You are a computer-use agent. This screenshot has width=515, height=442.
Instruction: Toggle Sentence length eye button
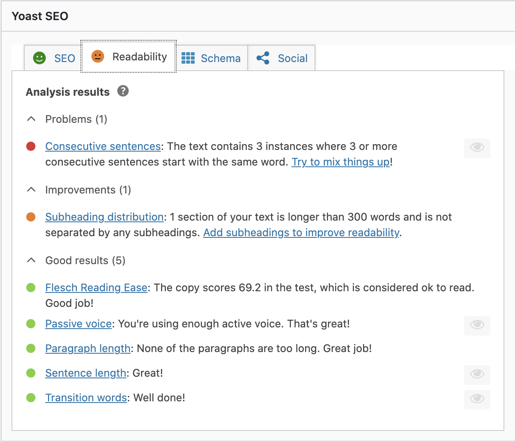[477, 375]
